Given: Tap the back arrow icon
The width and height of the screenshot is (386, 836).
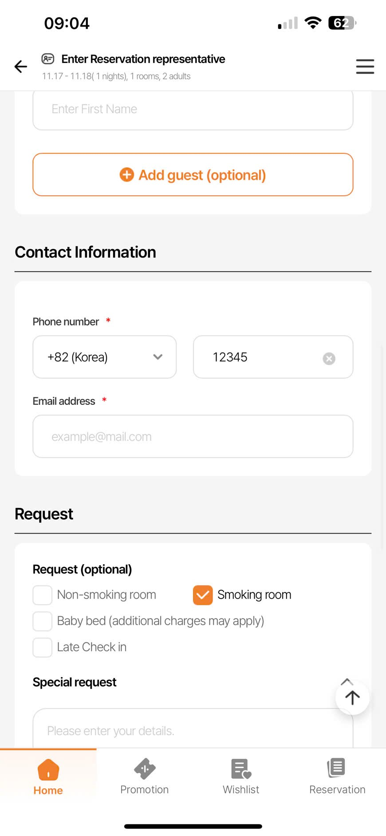Looking at the screenshot, I should click(21, 67).
